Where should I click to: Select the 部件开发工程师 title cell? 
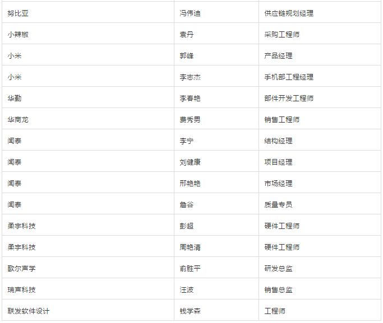tap(289, 98)
